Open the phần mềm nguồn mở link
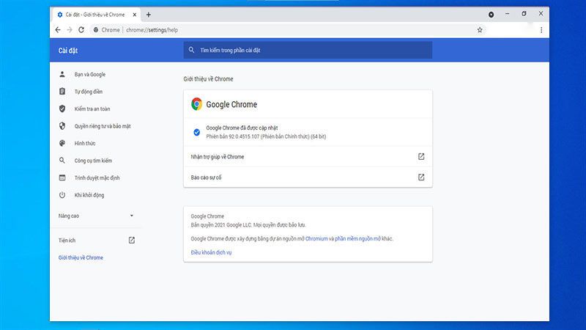 pyautogui.click(x=357, y=238)
